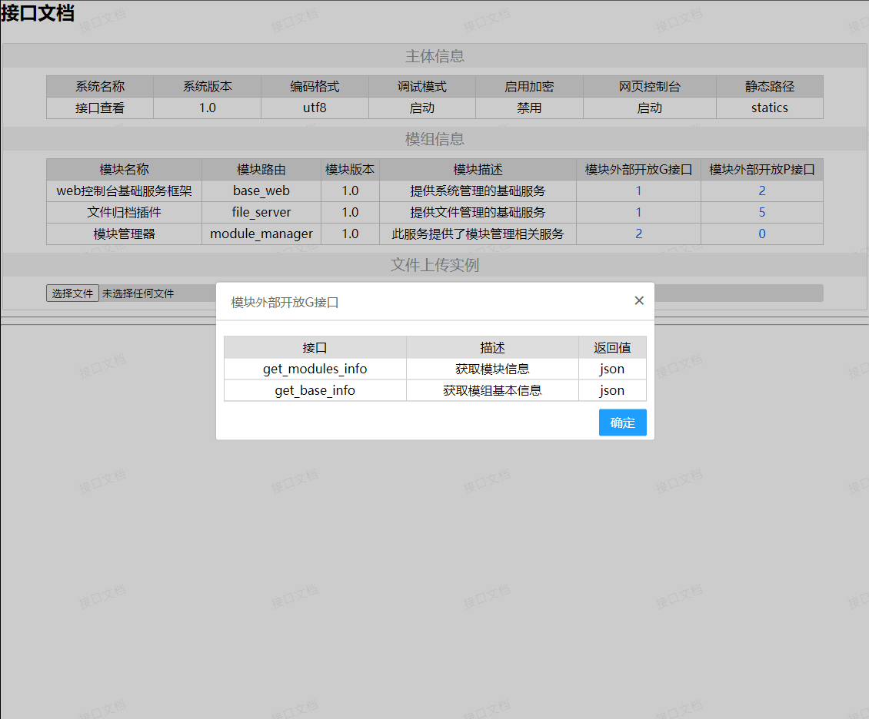Click the statics path value

click(770, 108)
